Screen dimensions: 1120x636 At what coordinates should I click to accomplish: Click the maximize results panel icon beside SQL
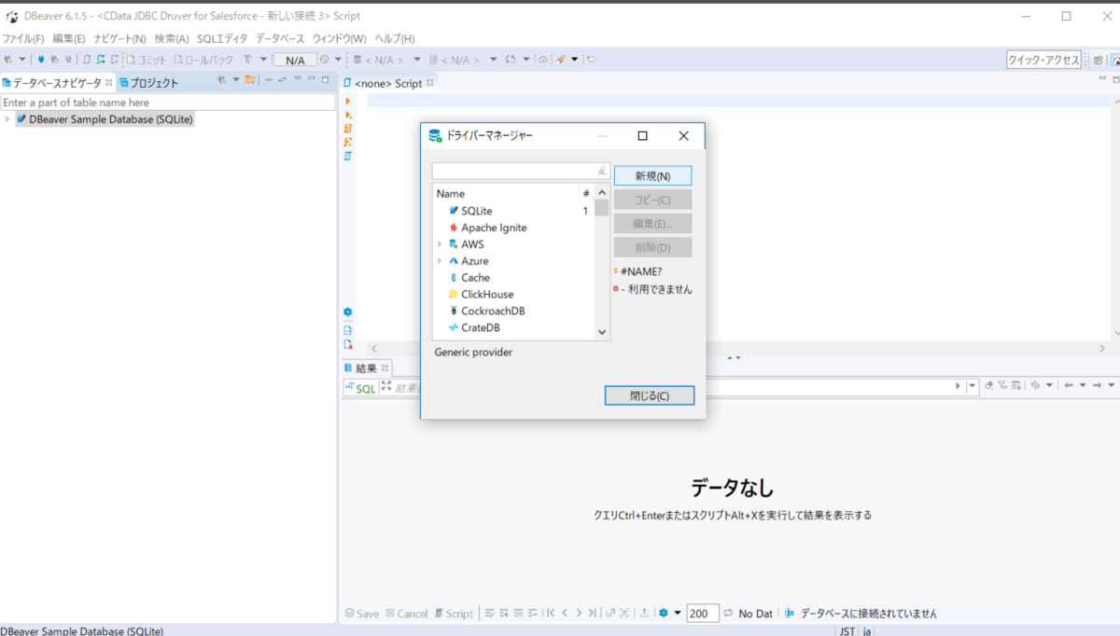click(386, 386)
